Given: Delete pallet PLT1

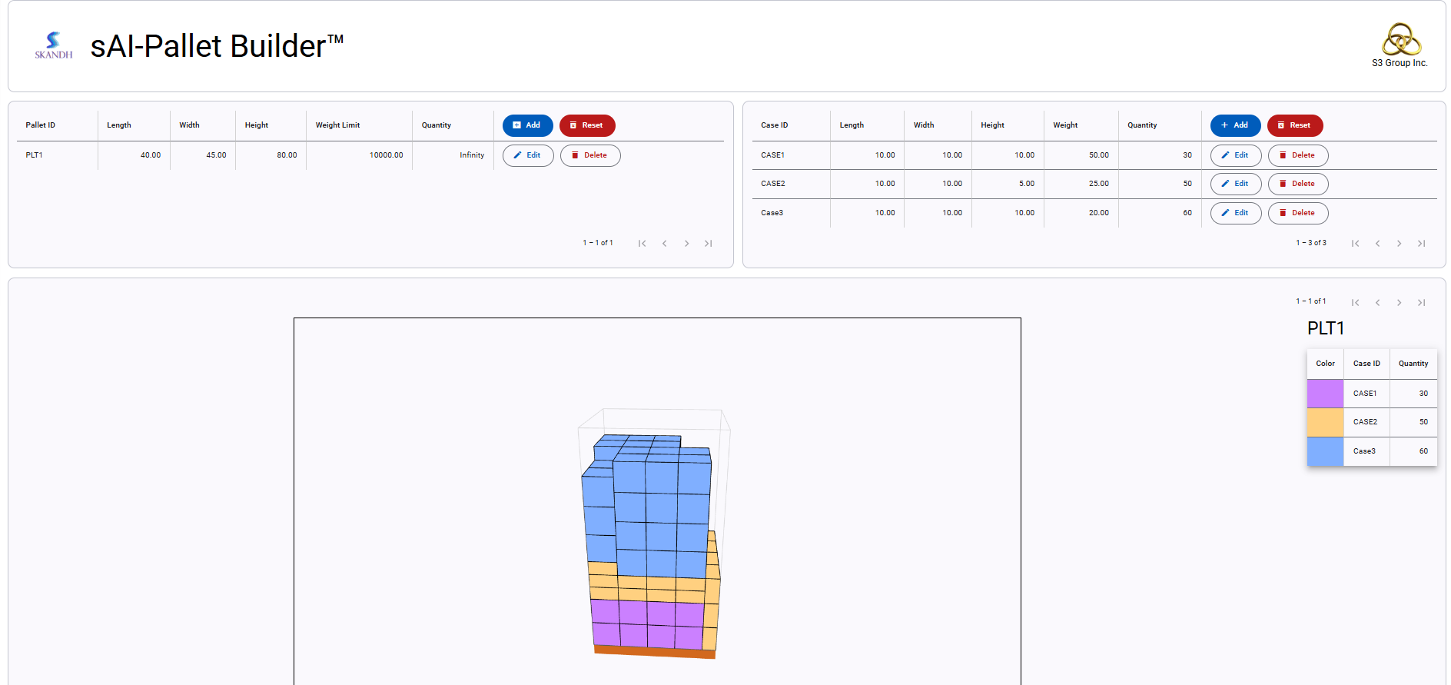Looking at the screenshot, I should click(590, 155).
